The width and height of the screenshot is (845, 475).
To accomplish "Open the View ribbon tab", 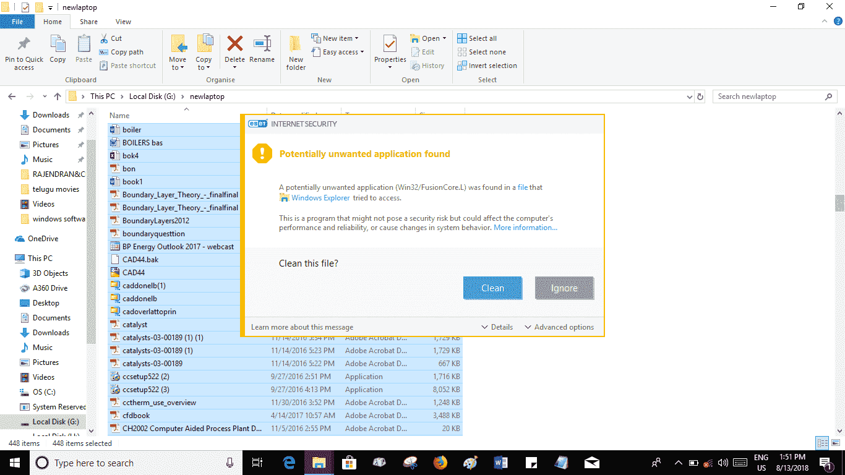I will tap(123, 22).
